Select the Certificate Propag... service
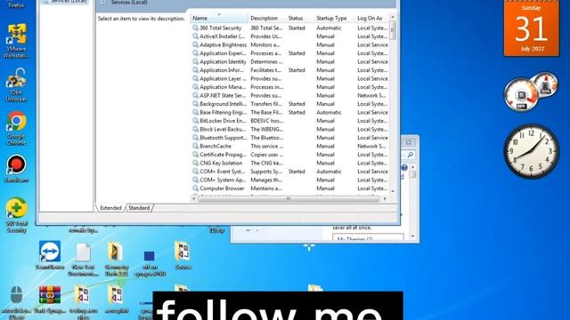Screen dimensions: 570x320 coord(289,155)
